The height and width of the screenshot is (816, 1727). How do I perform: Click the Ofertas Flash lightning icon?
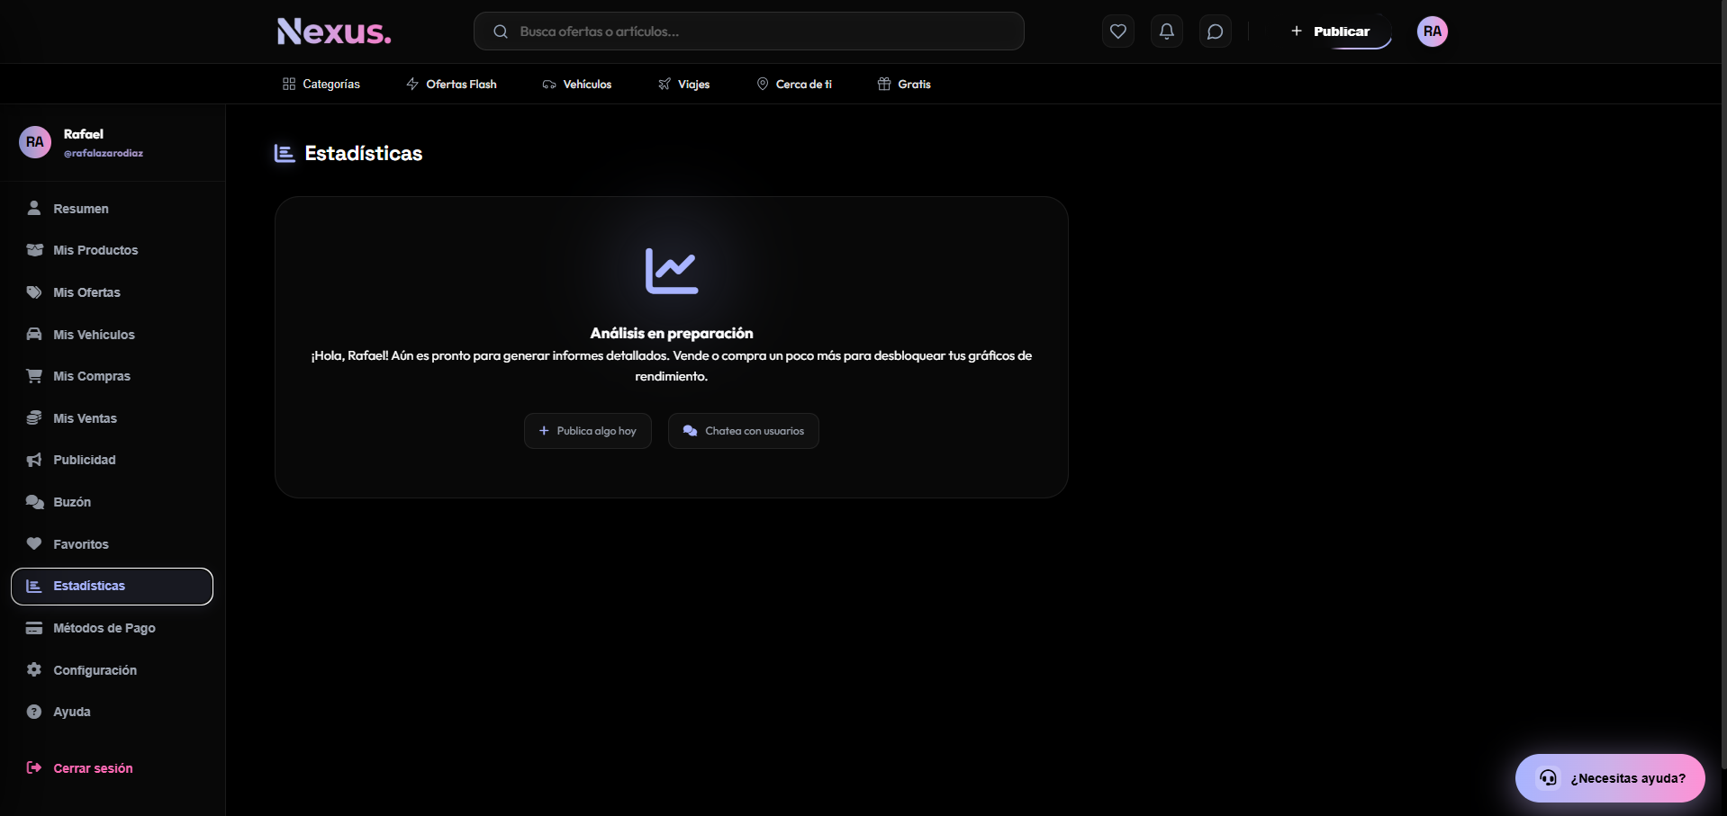click(x=412, y=84)
